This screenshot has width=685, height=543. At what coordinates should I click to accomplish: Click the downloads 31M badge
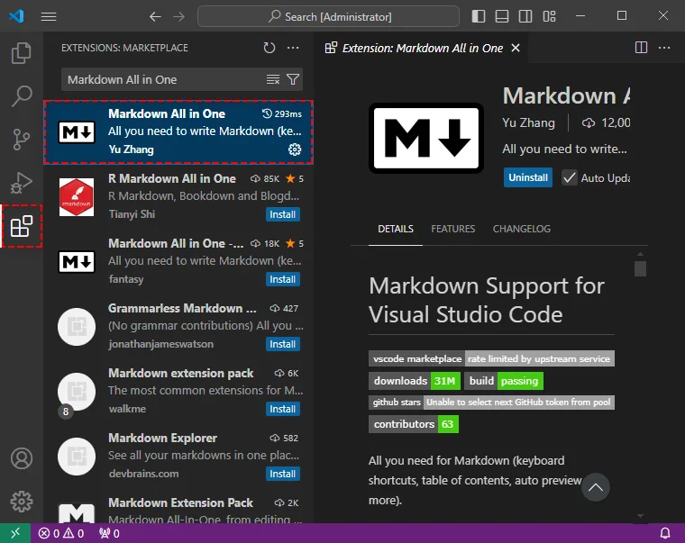(x=415, y=381)
